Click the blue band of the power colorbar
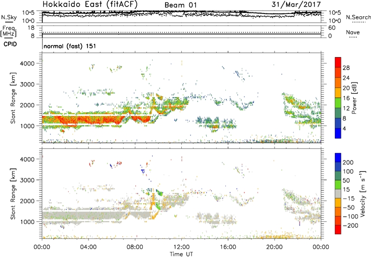Viewport: 371px width, 257px height. click(338, 133)
